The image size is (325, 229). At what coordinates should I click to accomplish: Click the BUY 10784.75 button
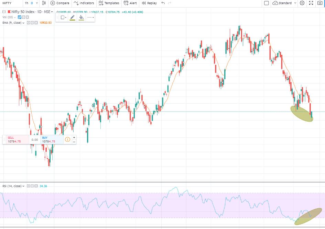pyautogui.click(x=52, y=140)
